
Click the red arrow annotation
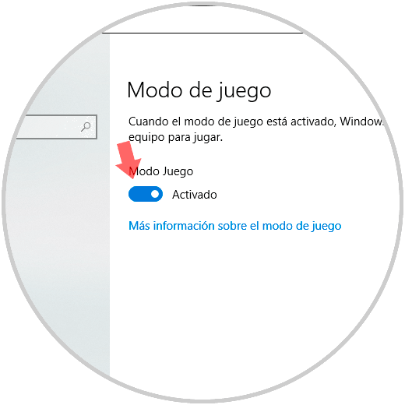click(128, 160)
